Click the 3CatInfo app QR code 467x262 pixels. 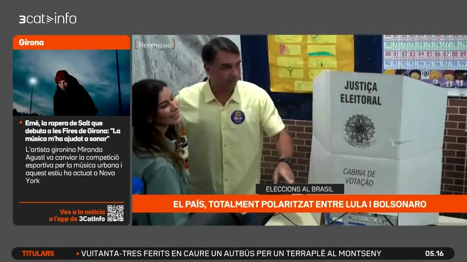pos(115,214)
